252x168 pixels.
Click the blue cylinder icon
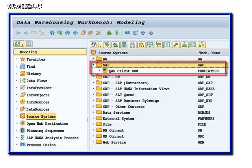(75, 33)
